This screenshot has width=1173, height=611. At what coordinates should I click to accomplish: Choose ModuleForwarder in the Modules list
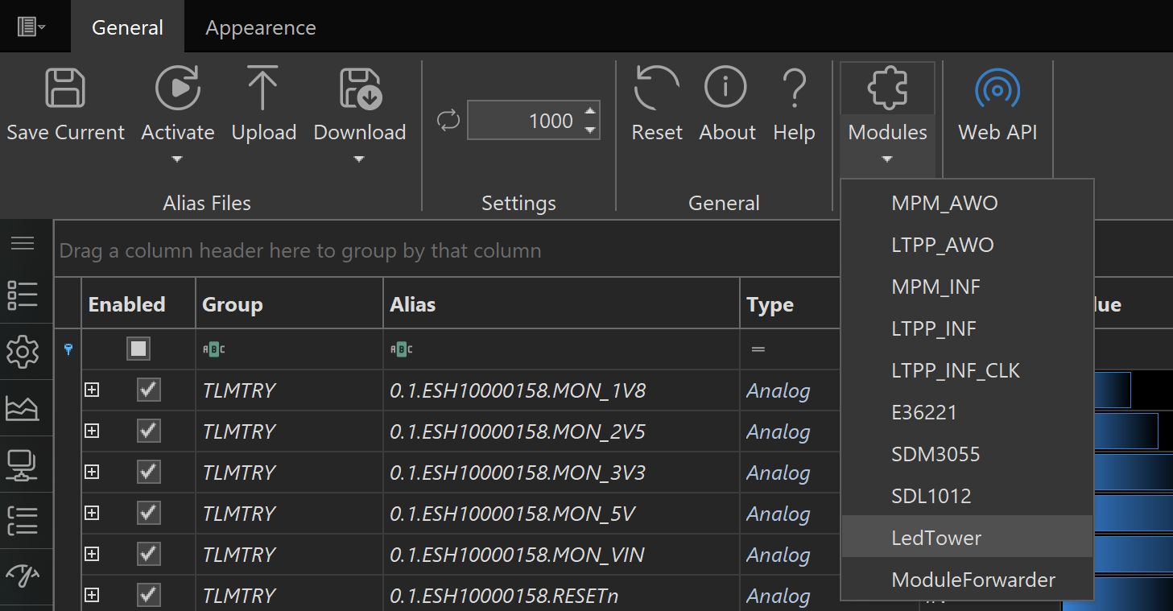[973, 580]
